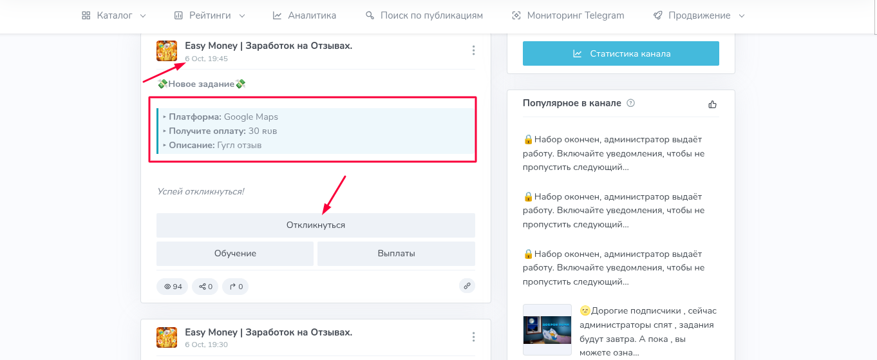Click the views counter showing 94

(173, 287)
